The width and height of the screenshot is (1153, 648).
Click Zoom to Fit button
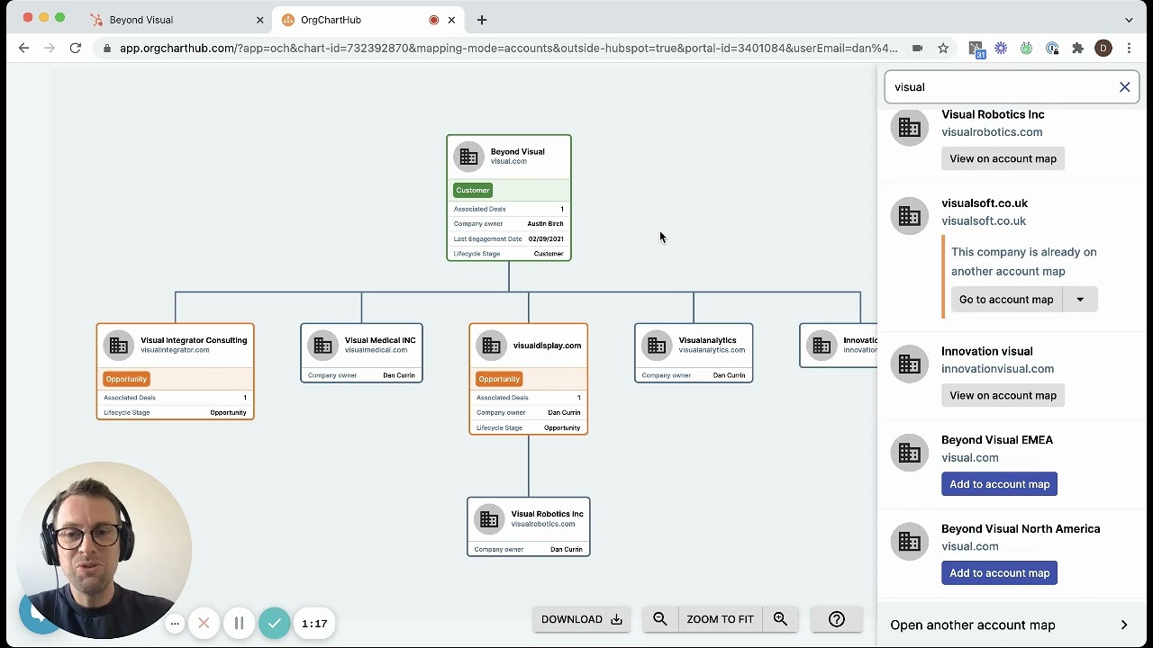(720, 619)
